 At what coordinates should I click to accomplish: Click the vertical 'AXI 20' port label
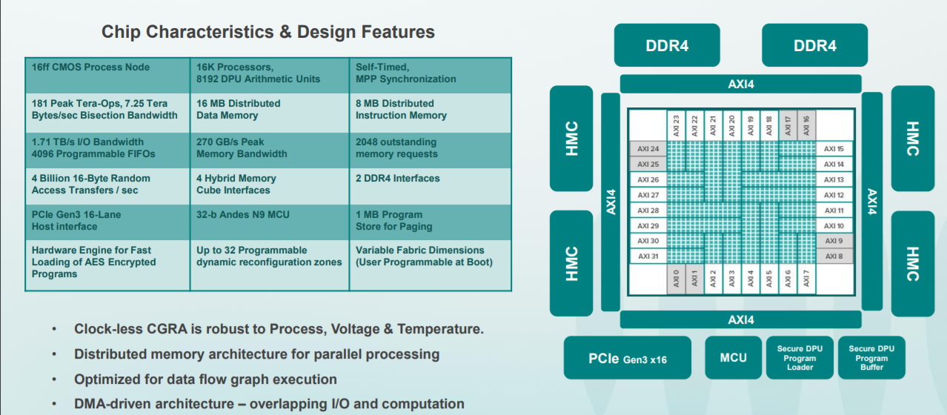(731, 124)
